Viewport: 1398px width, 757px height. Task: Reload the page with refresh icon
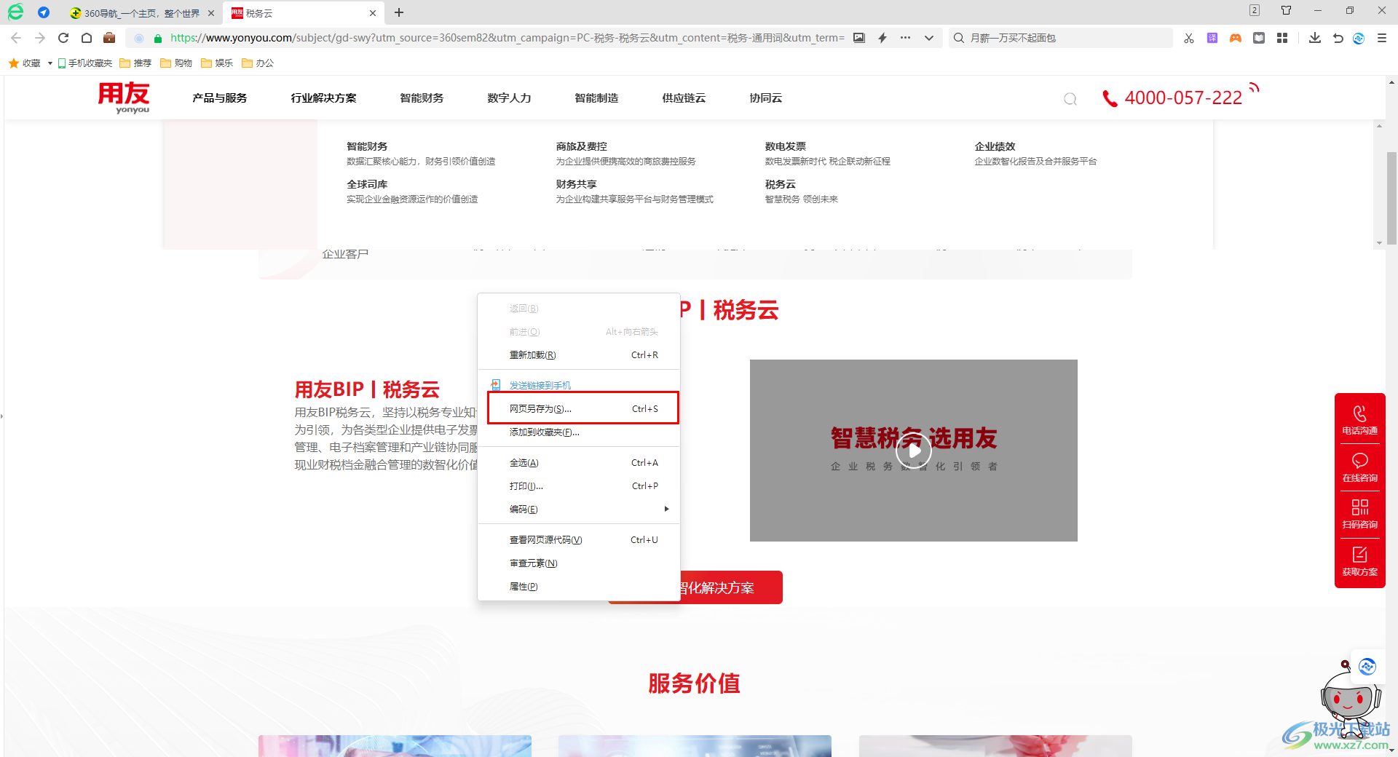(x=63, y=38)
